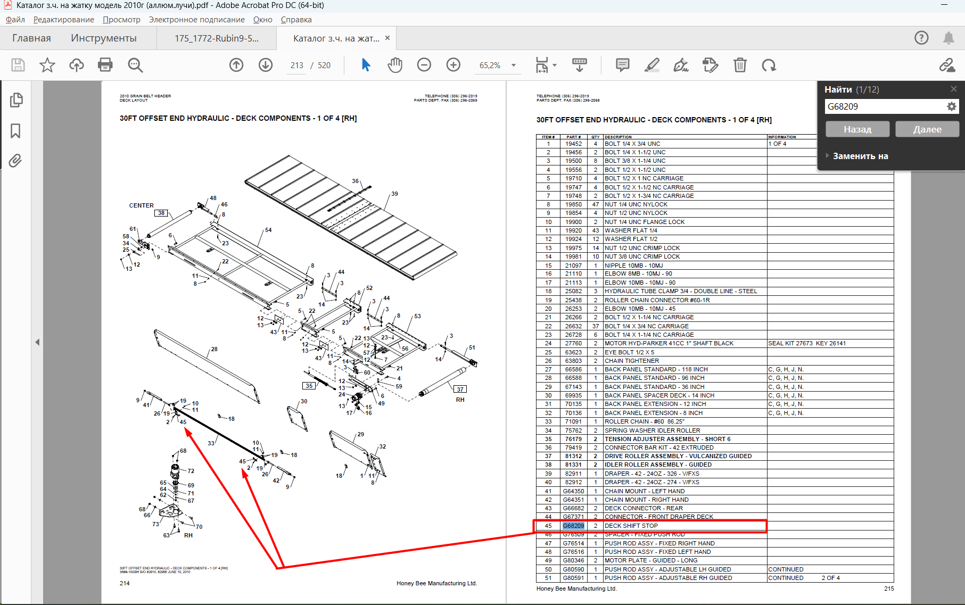The height and width of the screenshot is (605, 965).
Task: Open attachments paperclip panel
Action: (x=15, y=160)
